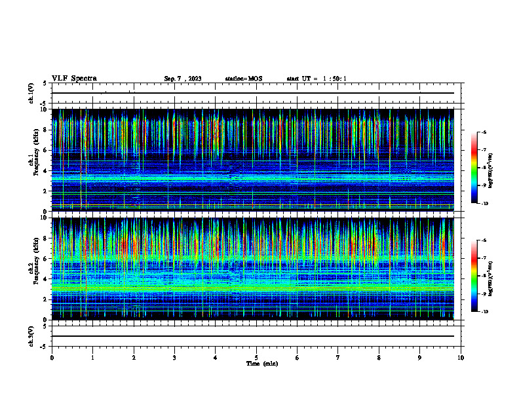
Task: Click the "-10" label on ch.1 colorbar
Action: click(484, 204)
